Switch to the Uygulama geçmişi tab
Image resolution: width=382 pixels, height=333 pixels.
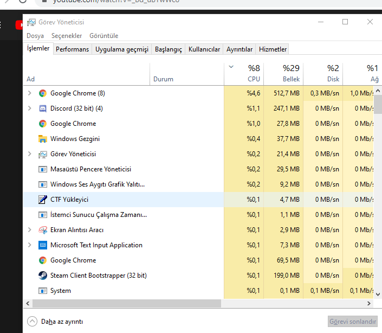pyautogui.click(x=122, y=49)
